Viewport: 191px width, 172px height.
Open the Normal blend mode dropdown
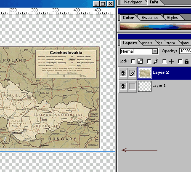(x=139, y=51)
